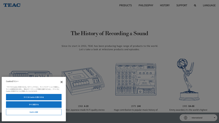Viewport: 219px width, 123px height.
Task: Open the PHILOSOPHY menu
Action: (x=146, y=5)
